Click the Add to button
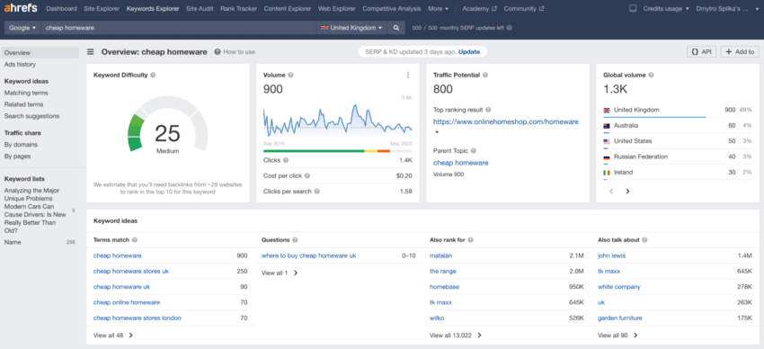Screen dimensions: 764x349 click(740, 52)
